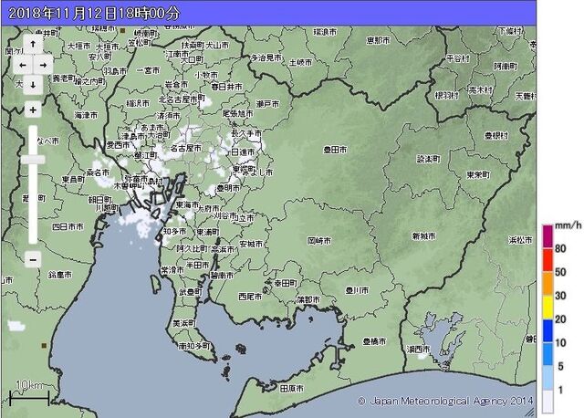Click the 岡崎市 map label
The image size is (584, 418).
click(319, 241)
